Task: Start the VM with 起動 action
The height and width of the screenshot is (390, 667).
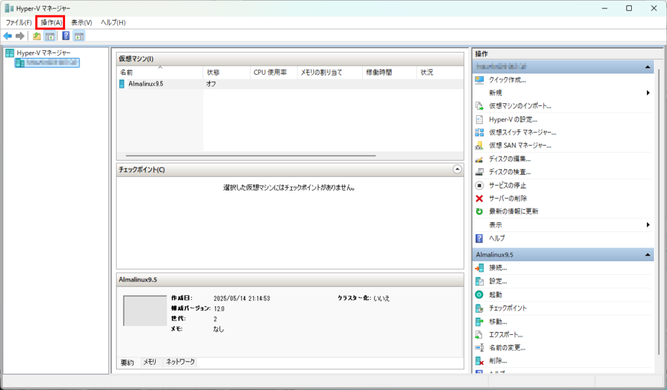Action: point(495,294)
